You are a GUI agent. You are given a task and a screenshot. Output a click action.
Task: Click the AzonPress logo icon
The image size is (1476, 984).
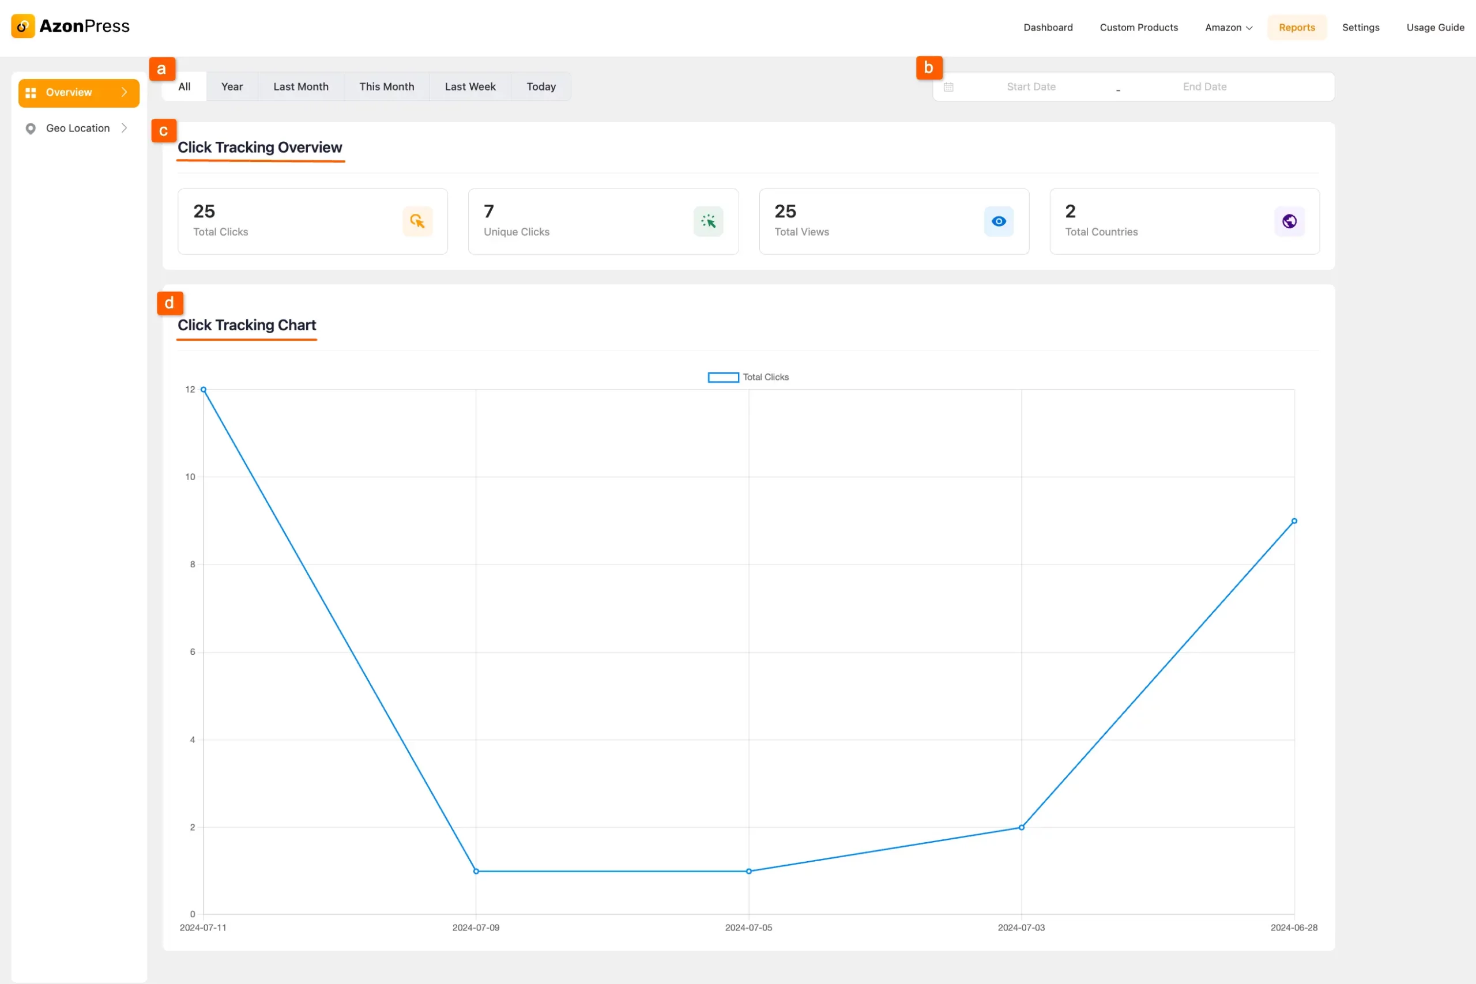[22, 27]
